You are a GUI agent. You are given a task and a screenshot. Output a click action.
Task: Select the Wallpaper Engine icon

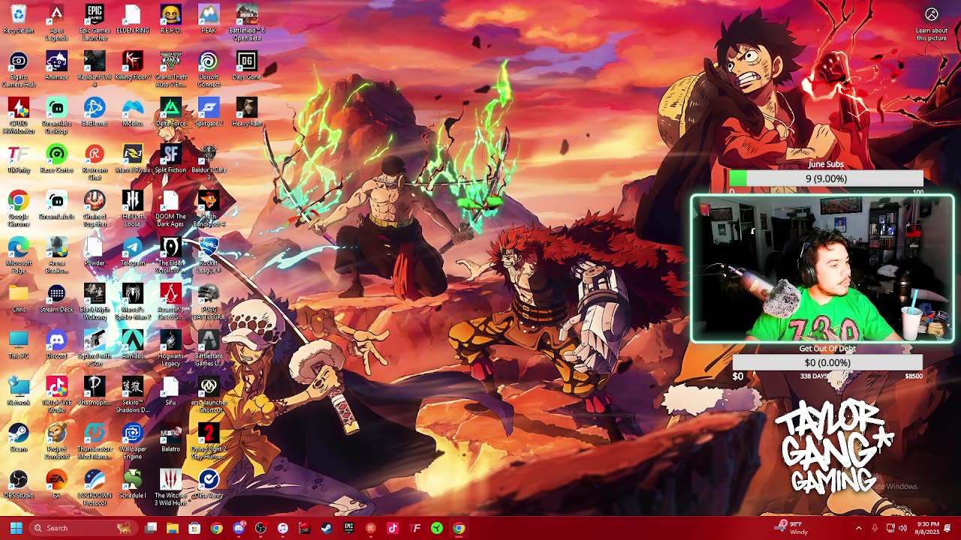coord(133,441)
